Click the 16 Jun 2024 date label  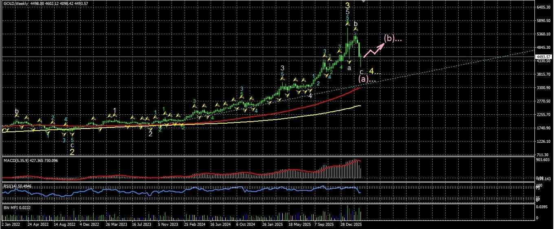pyautogui.click(x=221, y=224)
